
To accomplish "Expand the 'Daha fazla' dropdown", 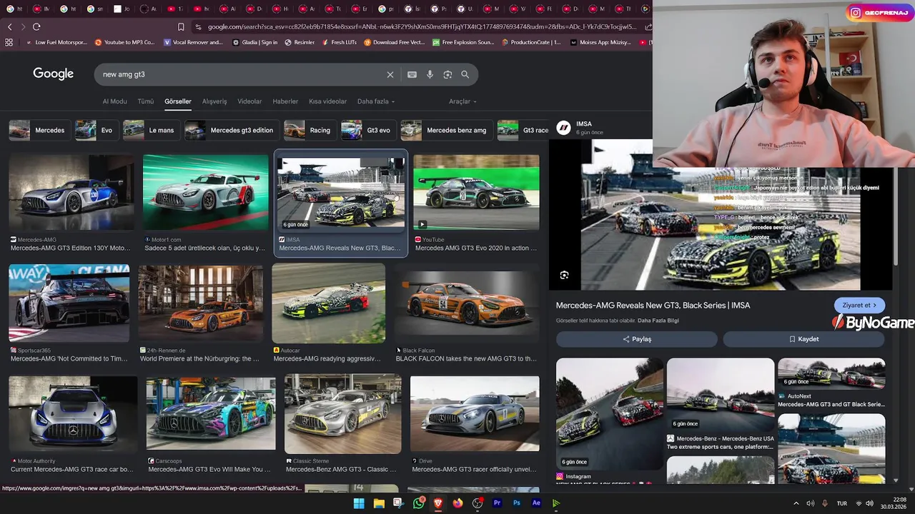I will point(376,101).
